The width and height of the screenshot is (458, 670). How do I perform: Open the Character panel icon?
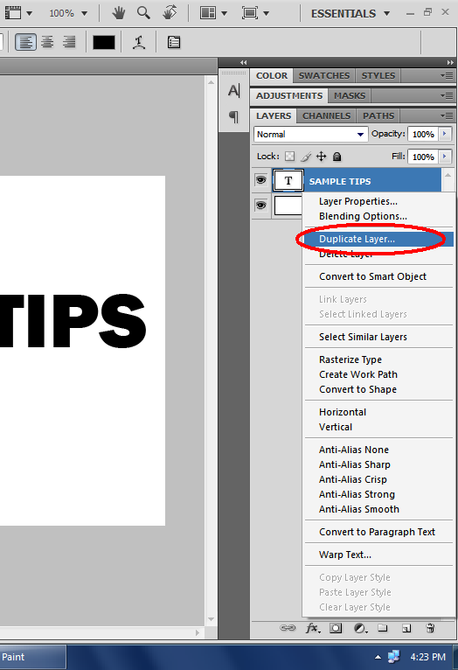234,90
